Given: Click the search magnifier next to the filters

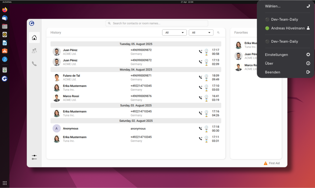Looking at the screenshot, I should click(218, 32).
